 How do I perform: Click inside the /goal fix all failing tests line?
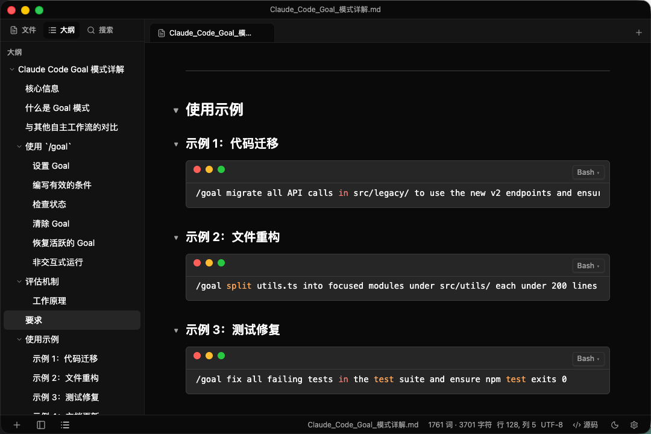coord(381,379)
